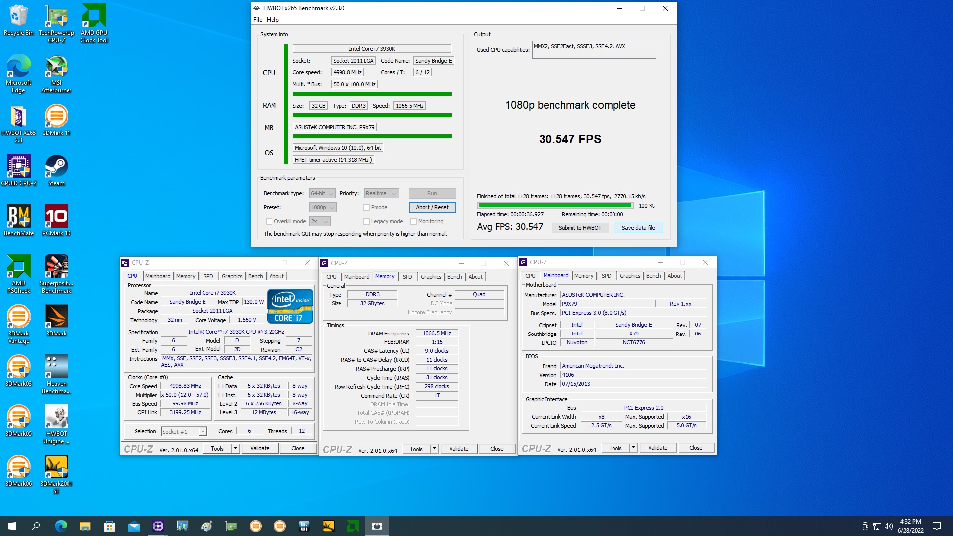Select 3DMark06 desktop icon
The width and height of the screenshot is (953, 536).
tap(19, 471)
